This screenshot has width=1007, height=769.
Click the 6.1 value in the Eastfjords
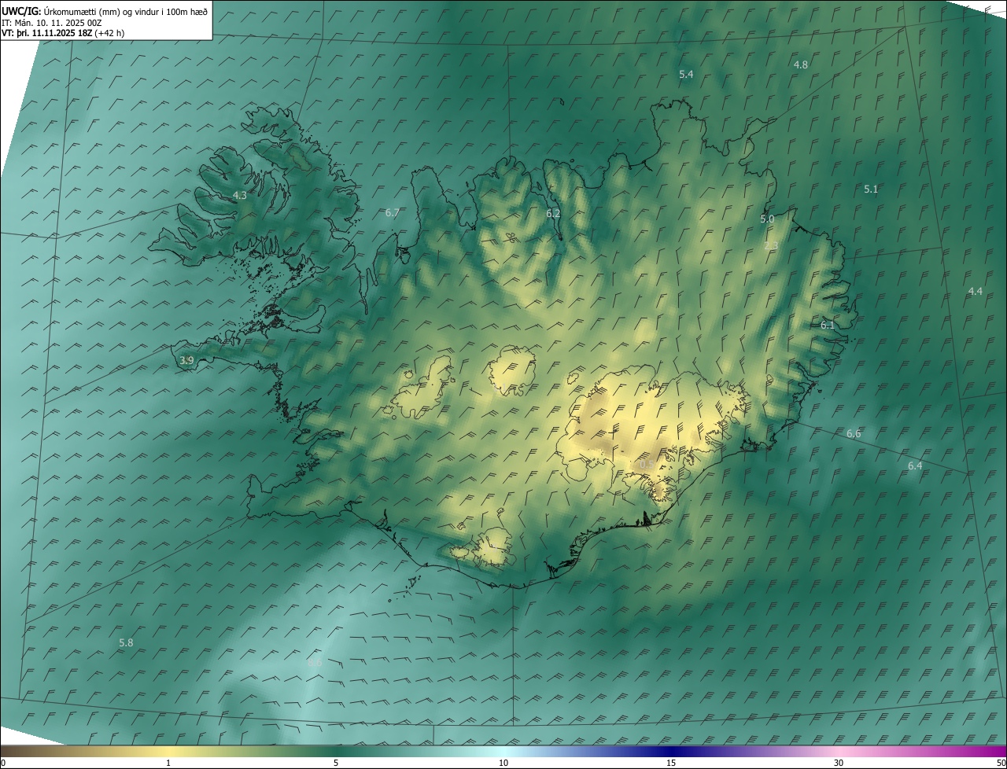[828, 325]
